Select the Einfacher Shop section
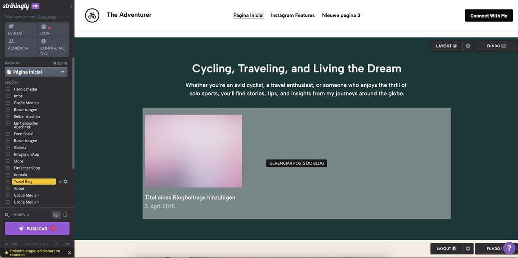 click(27, 168)
